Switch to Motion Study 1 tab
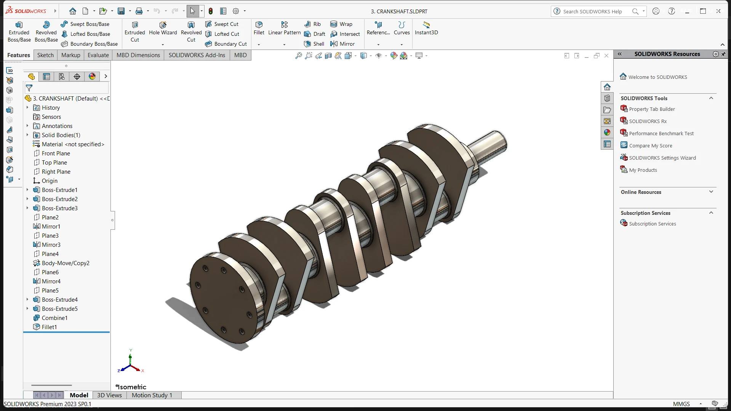The image size is (731, 411). 152,395
